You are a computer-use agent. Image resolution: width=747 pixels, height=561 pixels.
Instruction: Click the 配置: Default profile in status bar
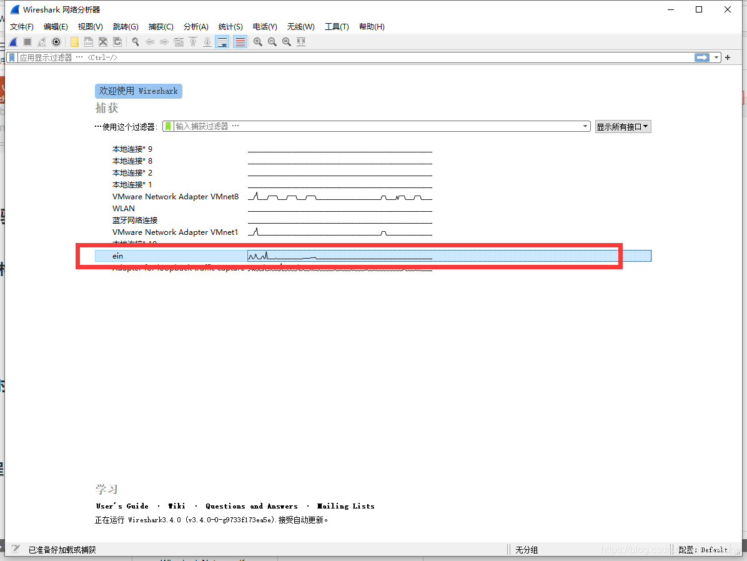[703, 550]
